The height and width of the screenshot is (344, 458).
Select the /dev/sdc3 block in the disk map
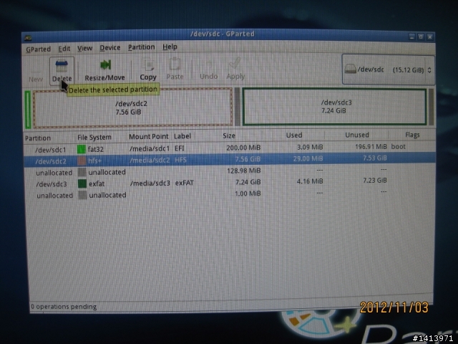tap(334, 107)
